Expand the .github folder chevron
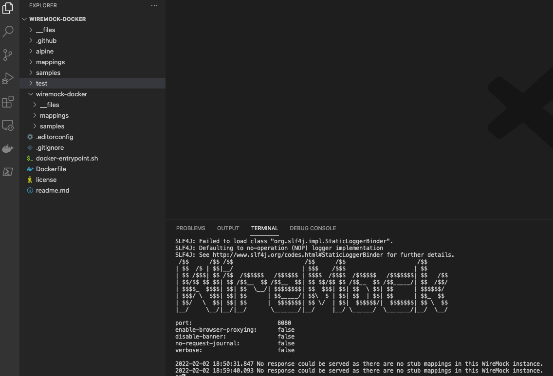 pyautogui.click(x=31, y=40)
